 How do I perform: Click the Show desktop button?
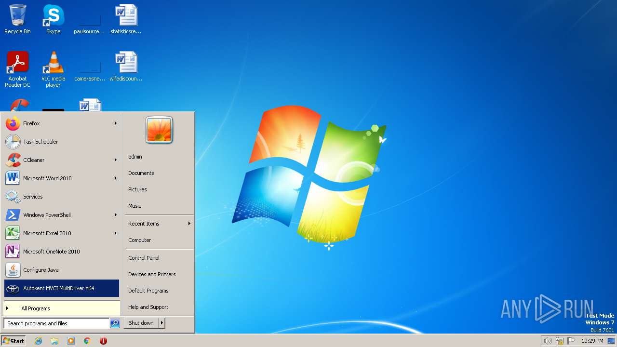pos(611,341)
